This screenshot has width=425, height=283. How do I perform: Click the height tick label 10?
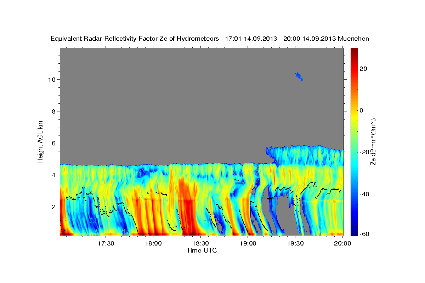[x=52, y=79]
